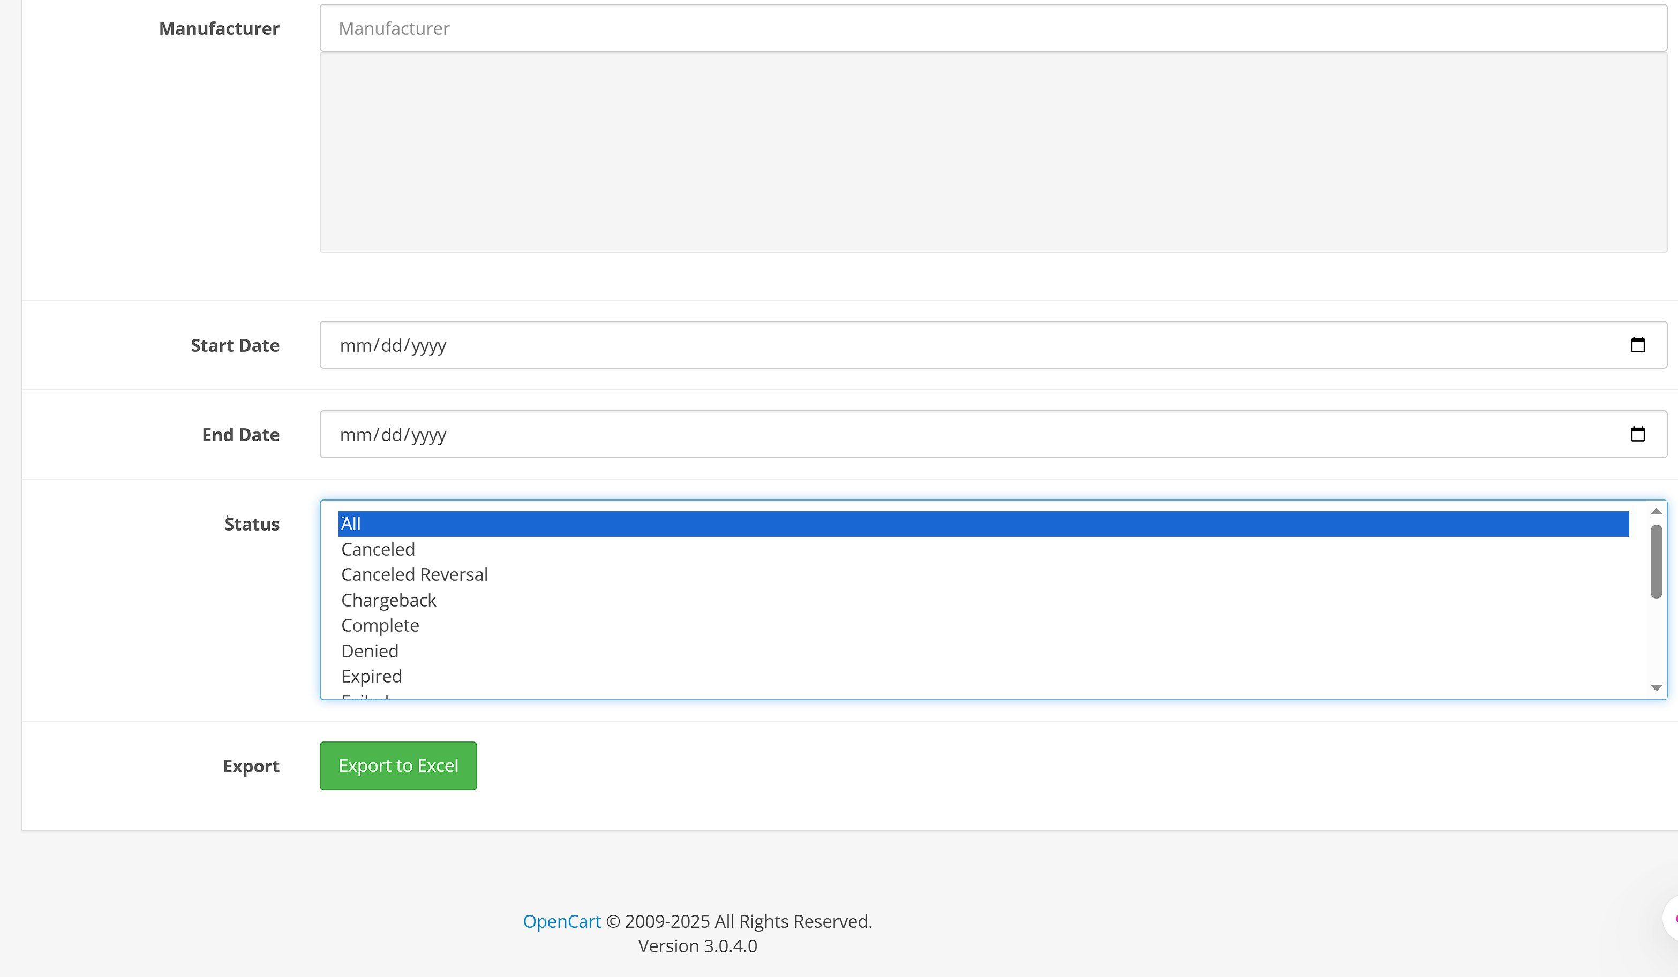Click the Manufacturer text field

point(992,28)
